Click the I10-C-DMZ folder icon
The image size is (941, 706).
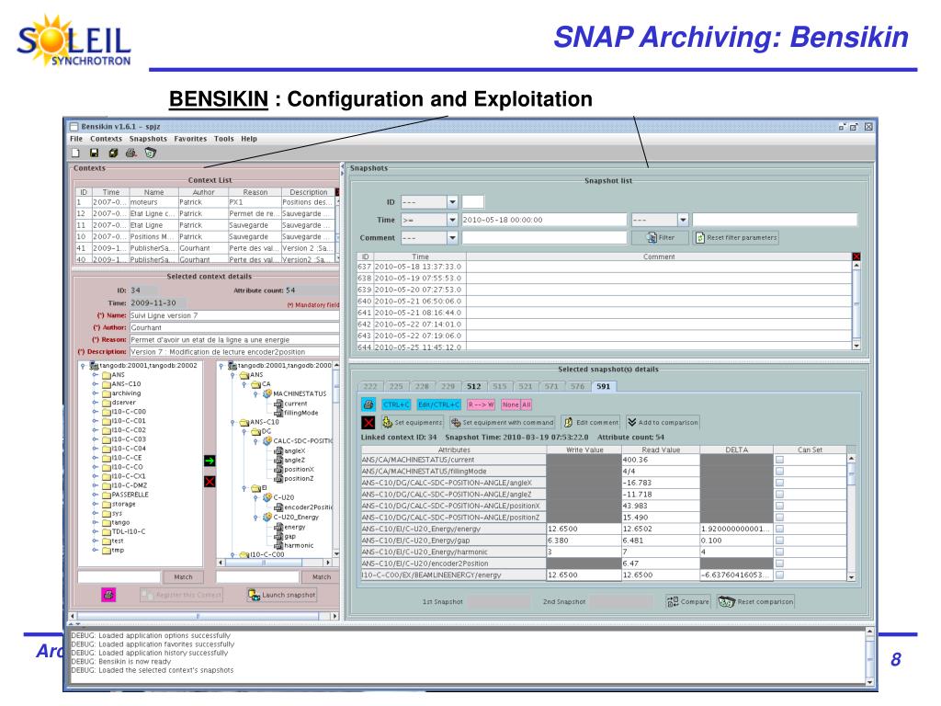click(107, 485)
